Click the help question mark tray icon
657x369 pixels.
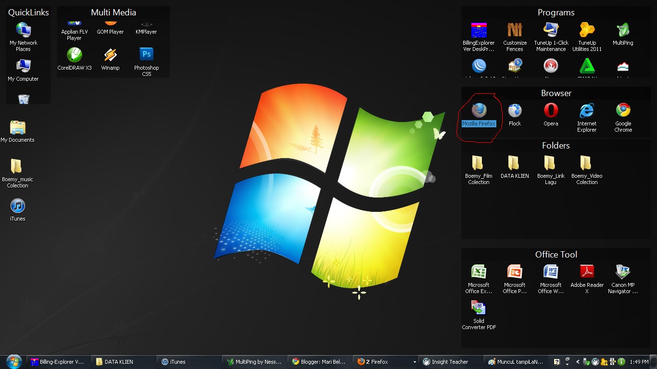(556, 362)
